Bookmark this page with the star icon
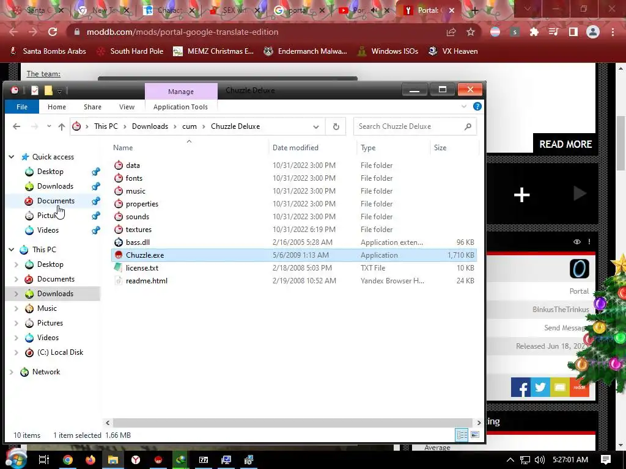Viewport: 626px width, 469px height. 471,32
